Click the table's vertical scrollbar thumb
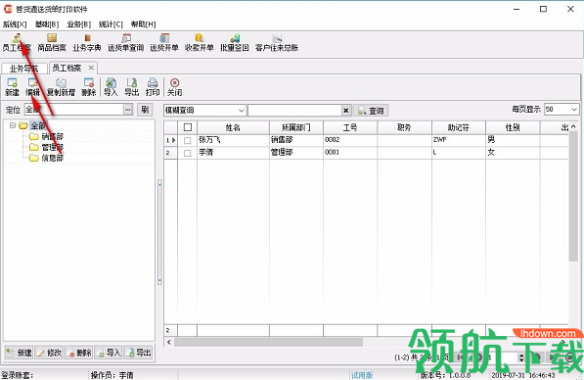584x380 pixels. point(573,196)
